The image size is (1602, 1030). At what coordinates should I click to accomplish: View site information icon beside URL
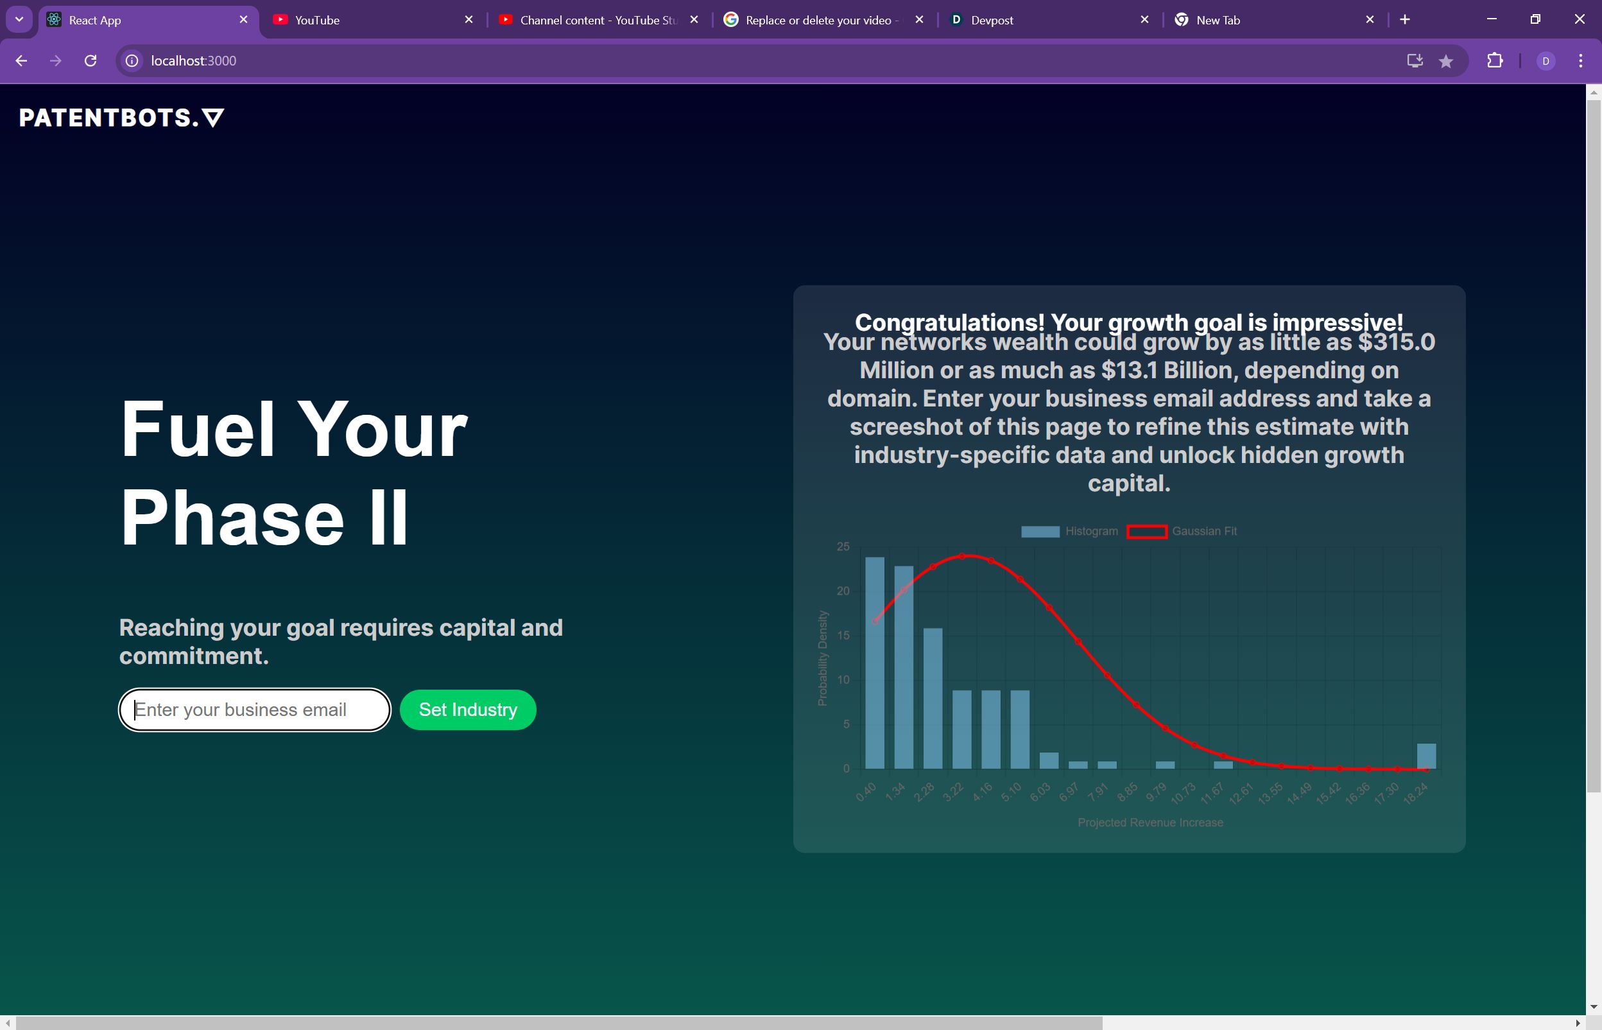[132, 61]
